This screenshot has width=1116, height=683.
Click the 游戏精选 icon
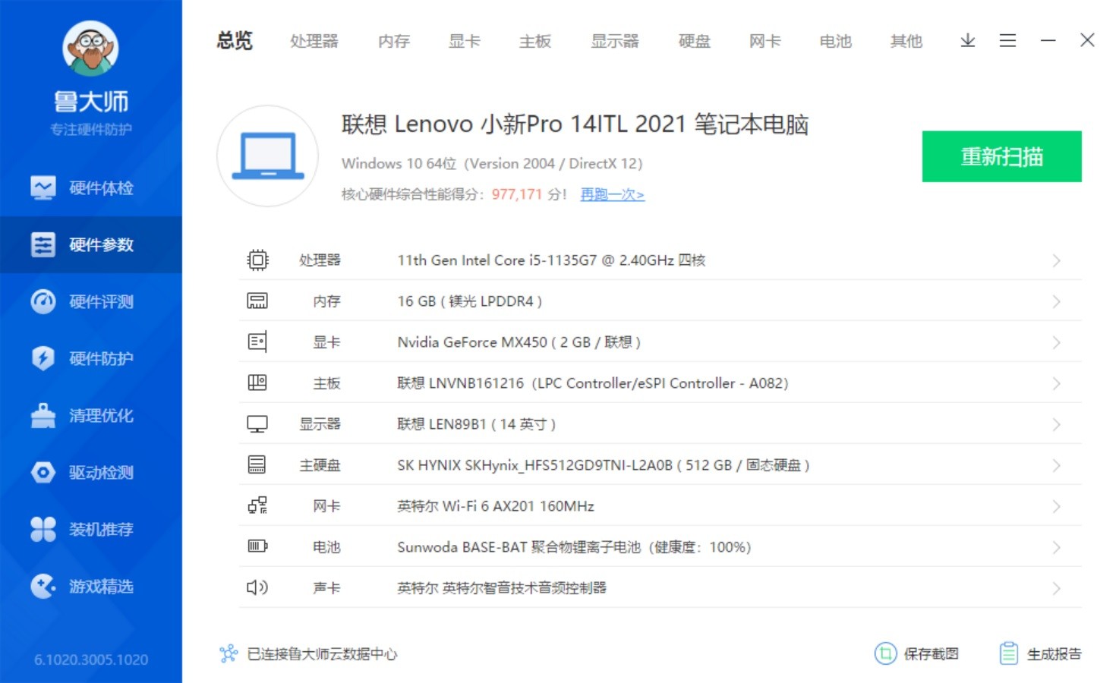[43, 586]
